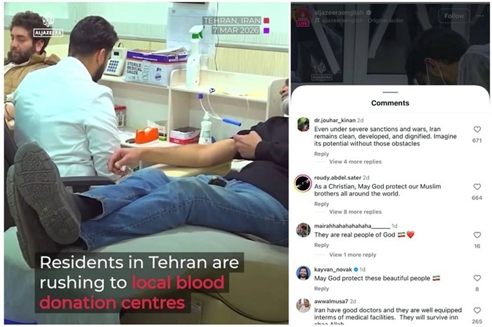This screenshot has width=492, height=327.
Task: Reply to kayvan_novak's comment
Action: coord(321,289)
